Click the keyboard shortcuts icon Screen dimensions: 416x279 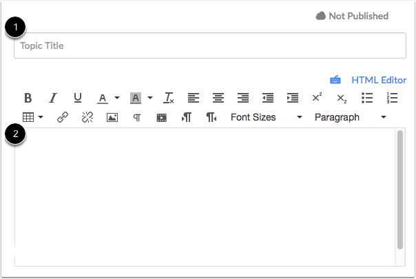(335, 80)
